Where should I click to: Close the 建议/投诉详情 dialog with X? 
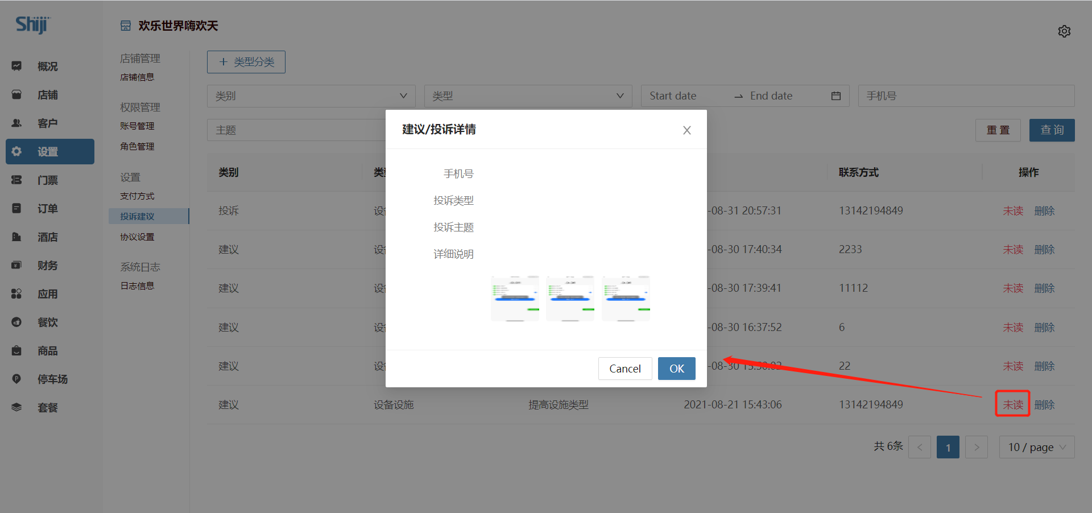point(686,130)
